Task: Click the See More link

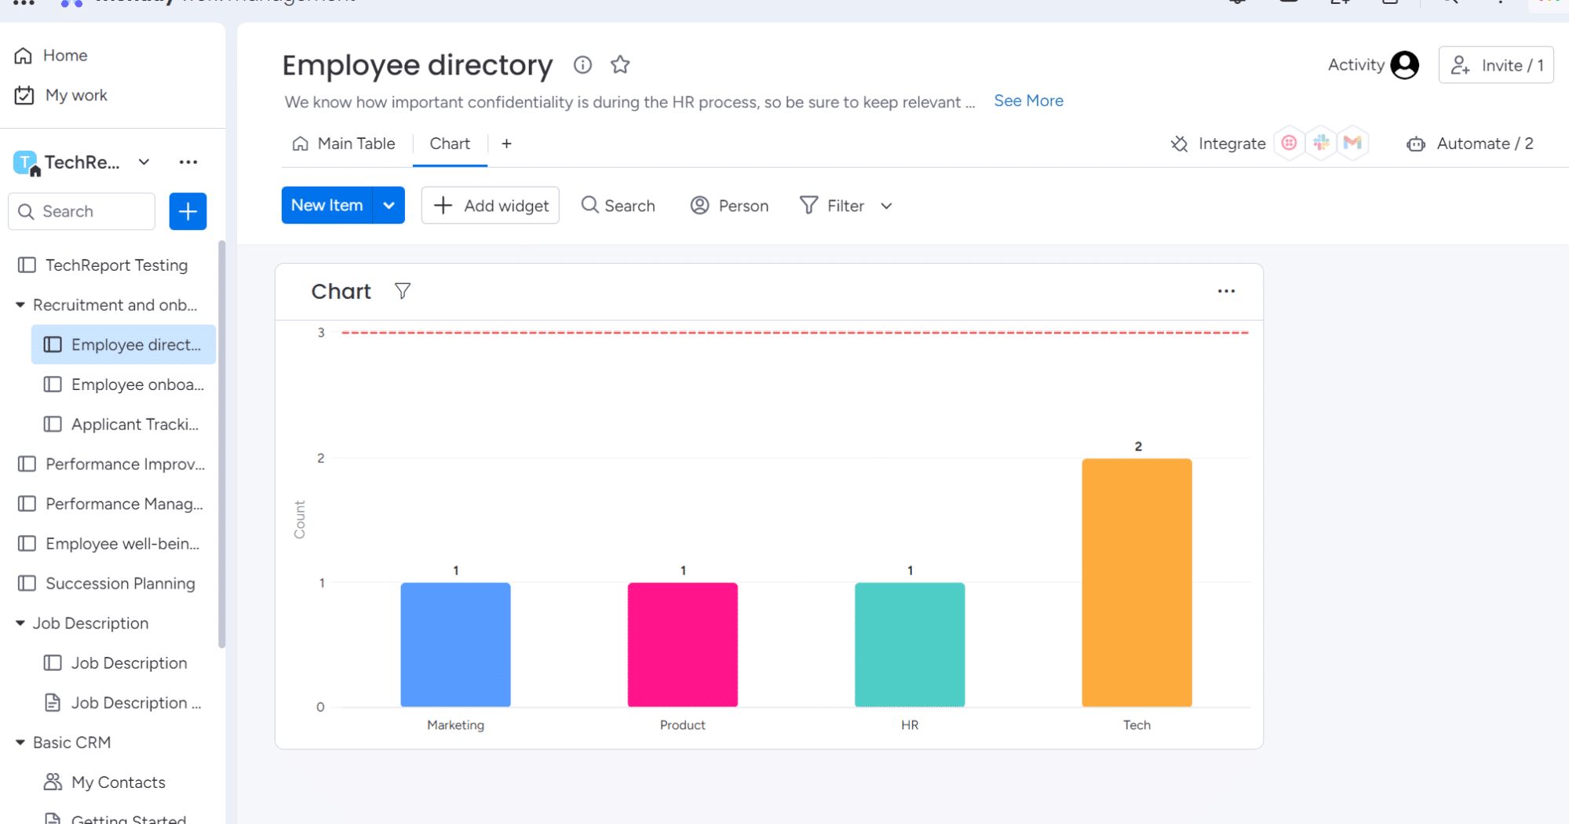Action: point(1028,100)
